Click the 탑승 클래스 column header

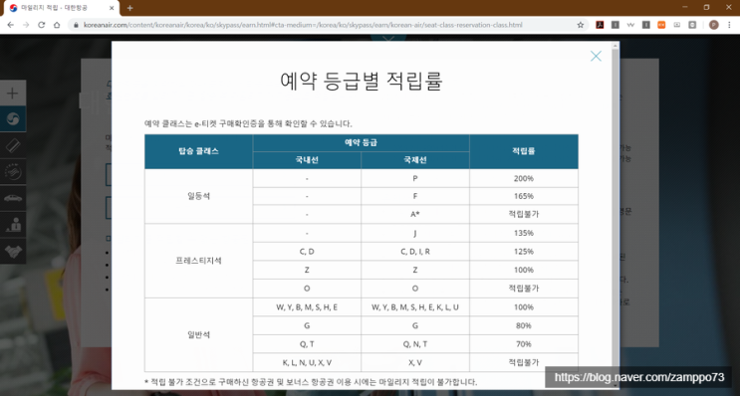click(198, 151)
